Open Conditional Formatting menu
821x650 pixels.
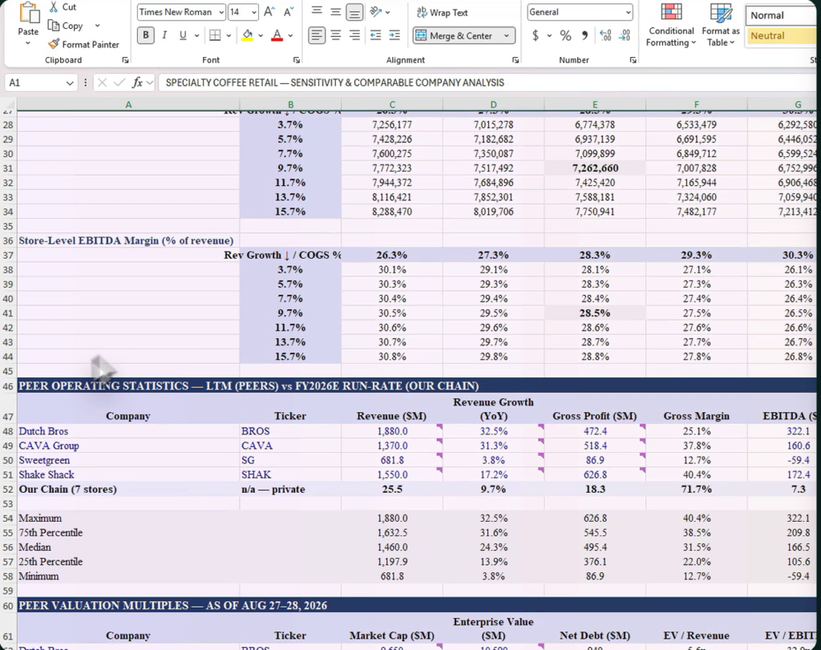point(671,25)
